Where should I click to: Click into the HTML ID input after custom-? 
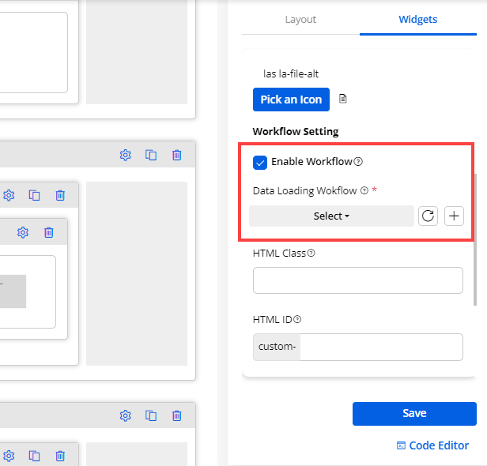(381, 347)
